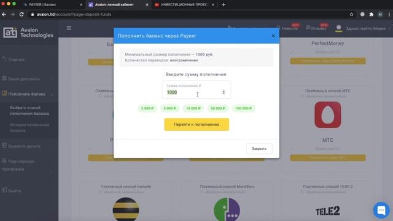
Task: Toggle the sidebar with the hamburger icon
Action: [69, 28]
